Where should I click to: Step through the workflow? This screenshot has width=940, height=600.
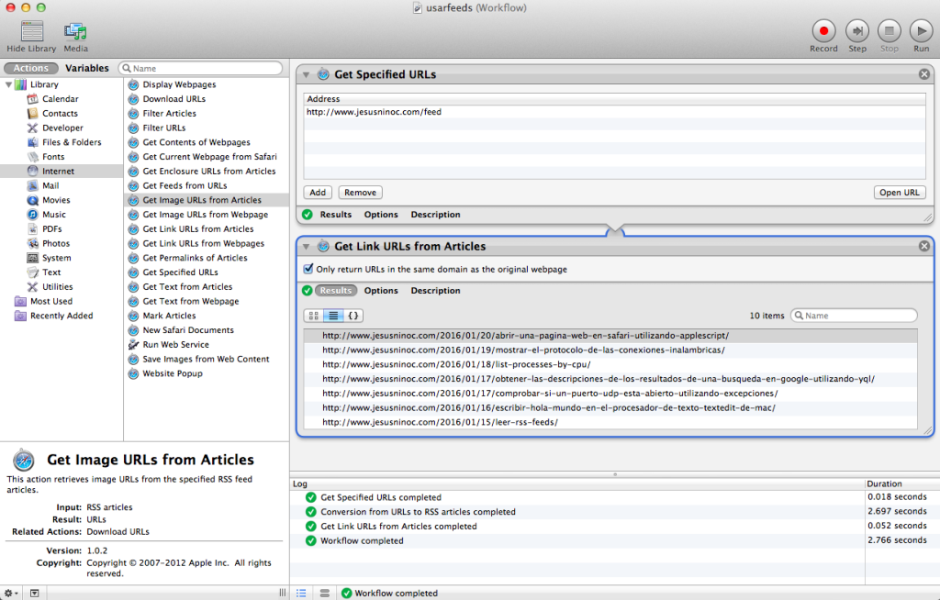[x=856, y=30]
